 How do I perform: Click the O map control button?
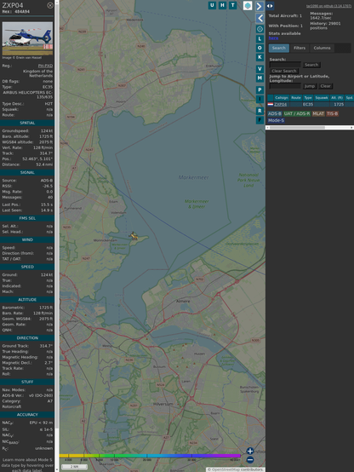(260, 48)
